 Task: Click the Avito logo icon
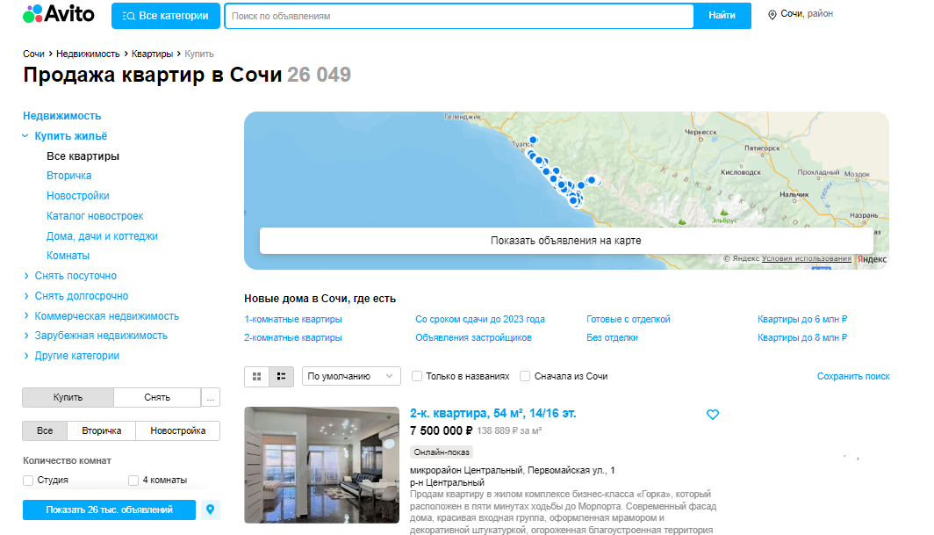point(32,14)
